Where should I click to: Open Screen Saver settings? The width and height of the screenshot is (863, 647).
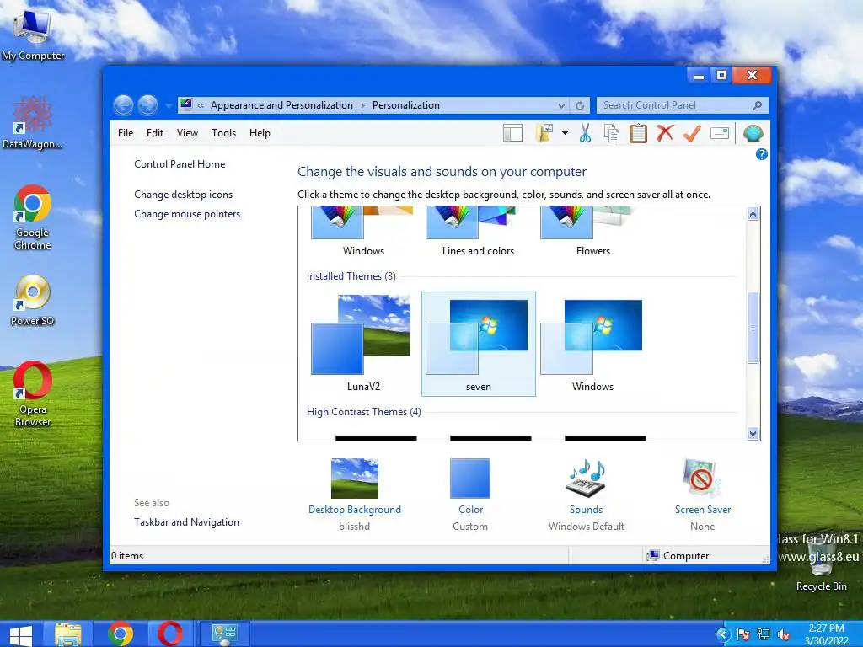[702, 494]
